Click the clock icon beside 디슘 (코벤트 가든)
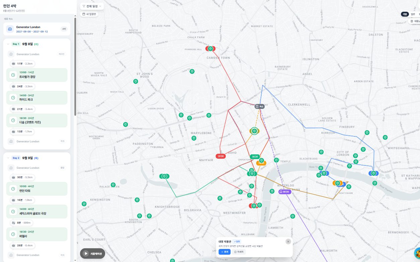This screenshot has width=420, height=262. click(x=13, y=120)
